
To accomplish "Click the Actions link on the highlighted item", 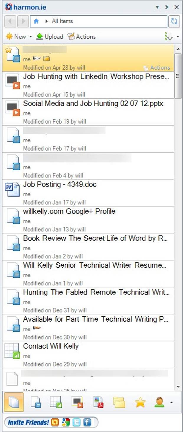I will point(160,68).
